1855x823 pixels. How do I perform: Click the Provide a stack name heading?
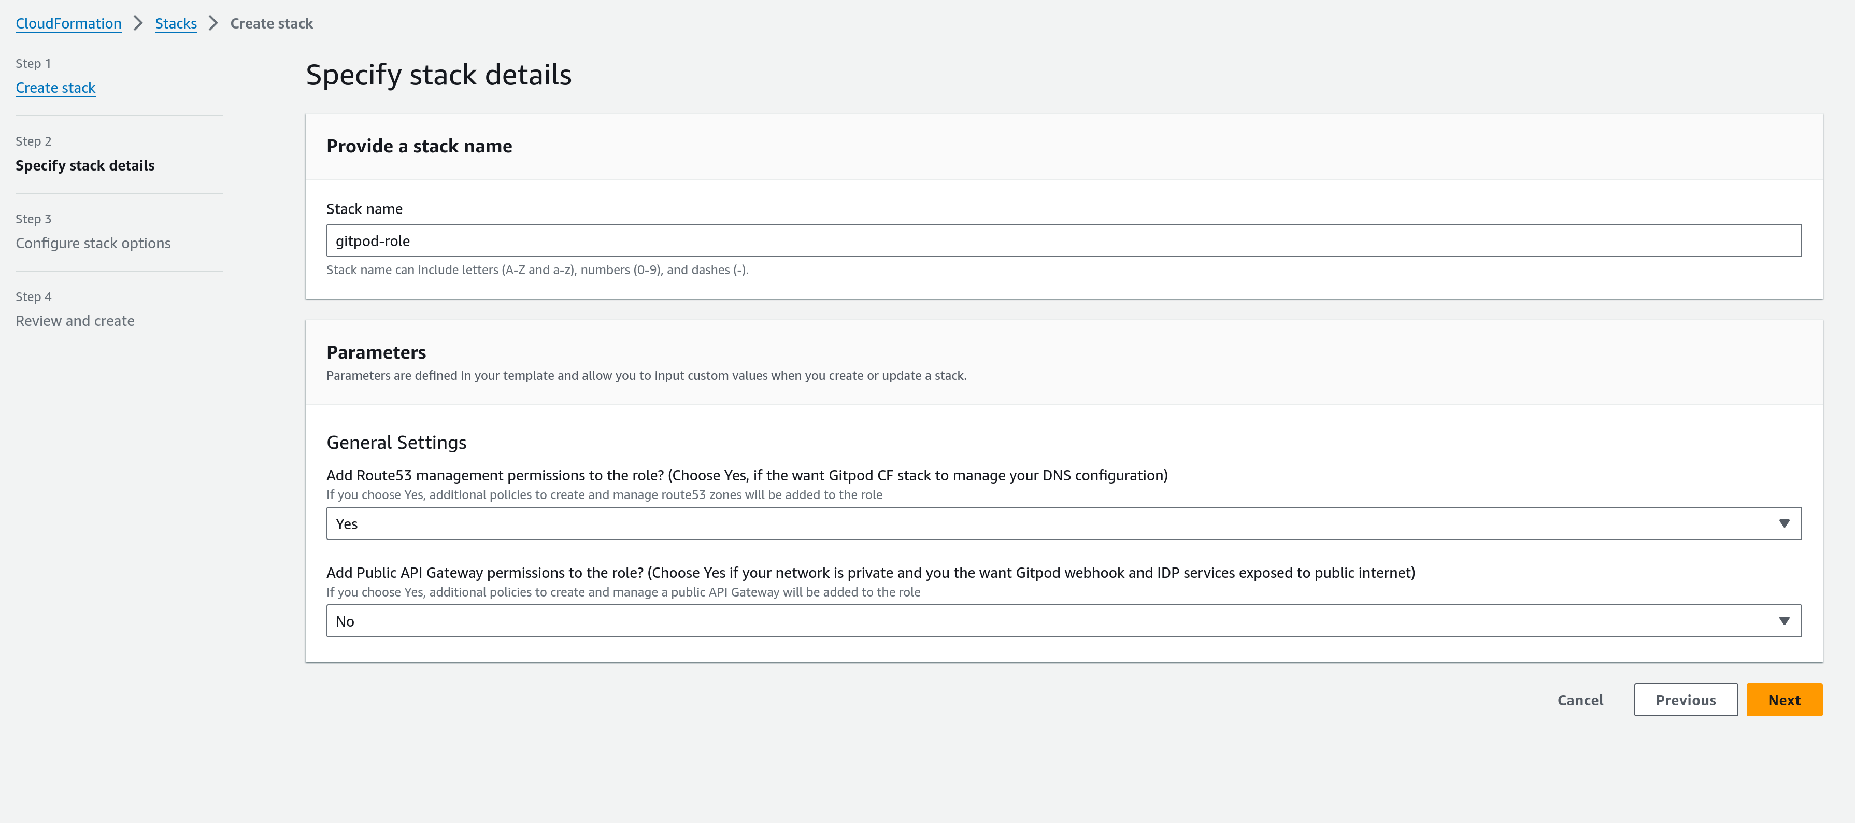(x=419, y=146)
